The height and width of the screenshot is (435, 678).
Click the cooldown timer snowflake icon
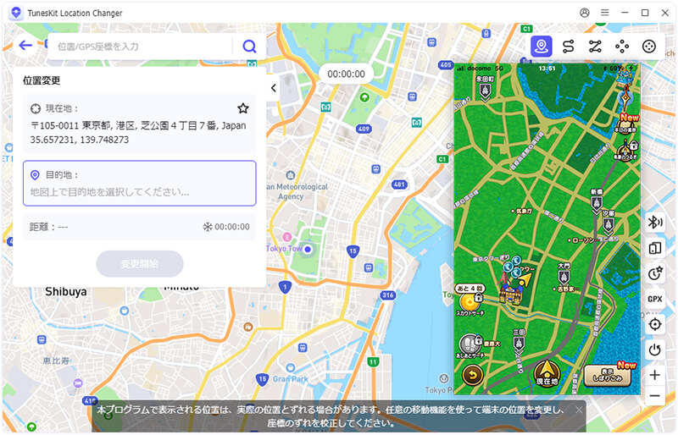click(x=208, y=227)
